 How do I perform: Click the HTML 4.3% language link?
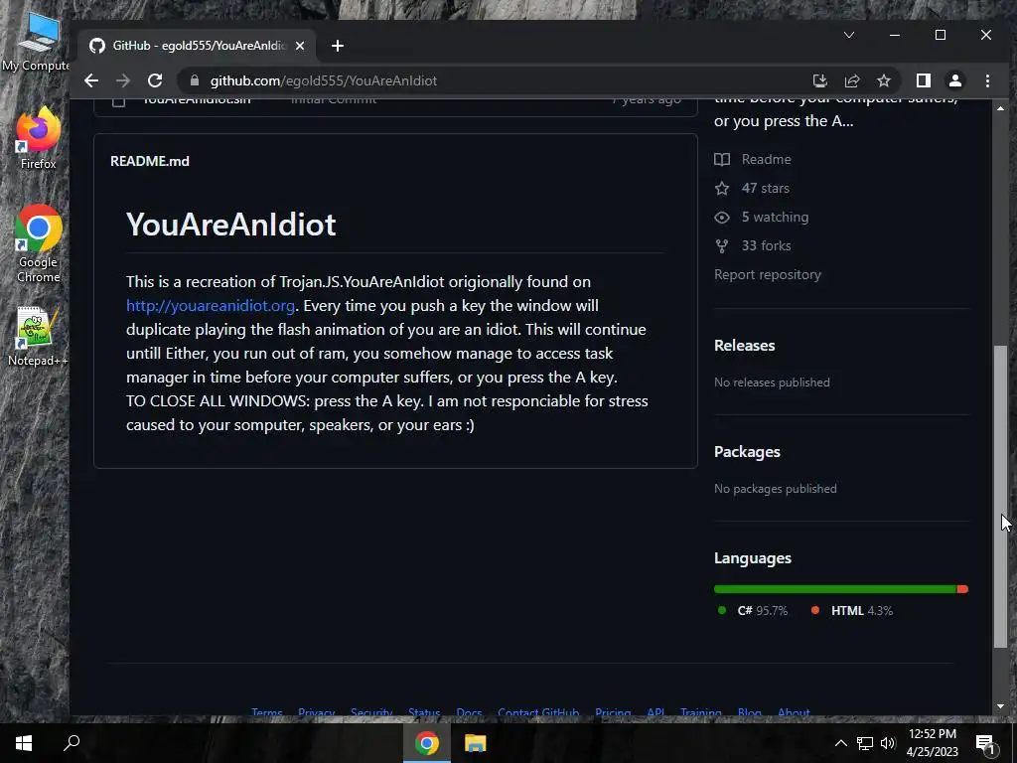[x=852, y=611]
